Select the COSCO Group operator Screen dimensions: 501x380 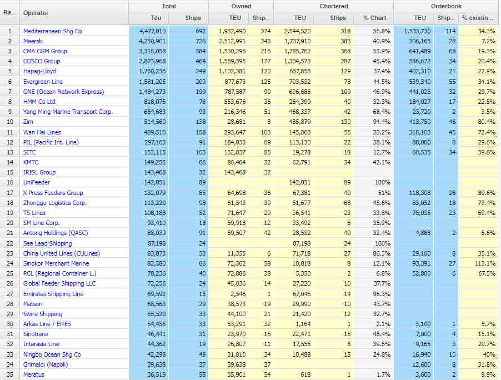pos(42,61)
